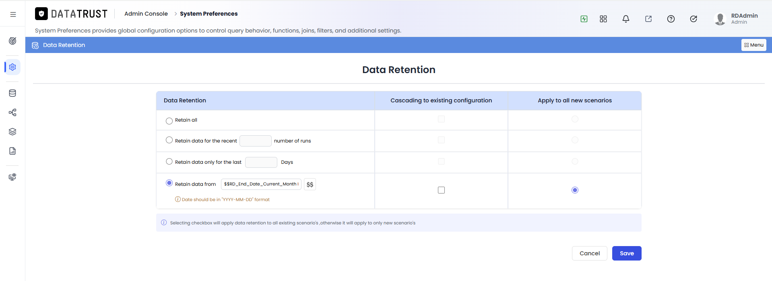Check cascading box in number of runs row
The image size is (772, 281).
point(441,140)
